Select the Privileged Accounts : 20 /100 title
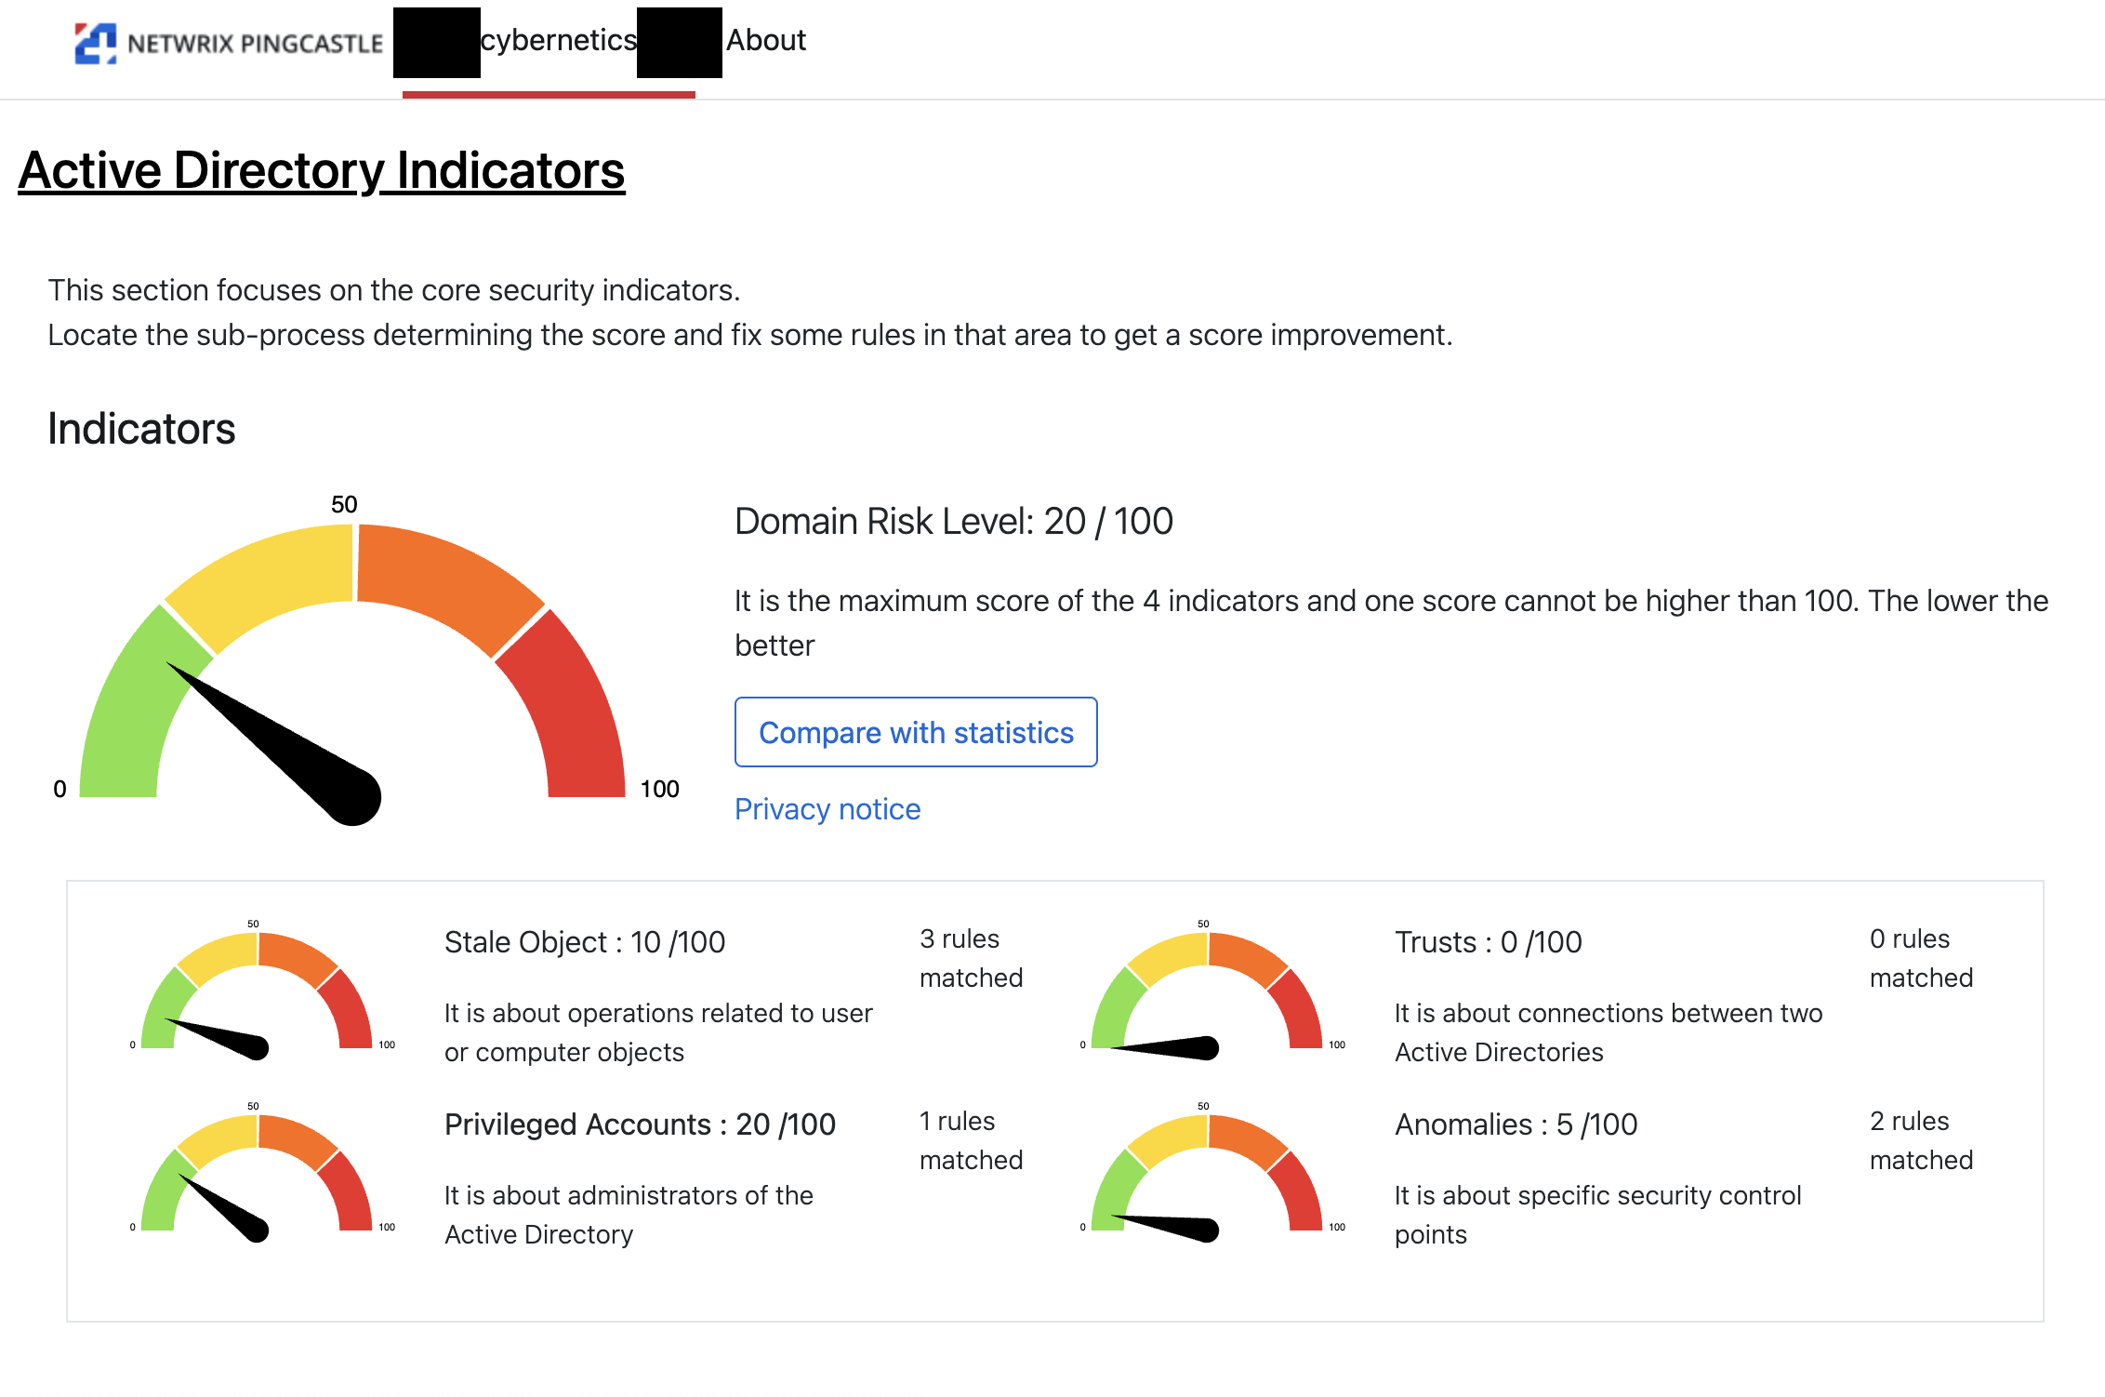2105x1397 pixels. [x=640, y=1124]
